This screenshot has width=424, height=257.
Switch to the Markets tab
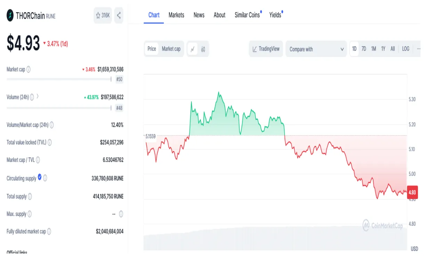coord(176,15)
